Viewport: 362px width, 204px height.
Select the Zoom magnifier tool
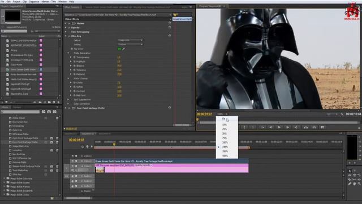[x=359, y=184]
